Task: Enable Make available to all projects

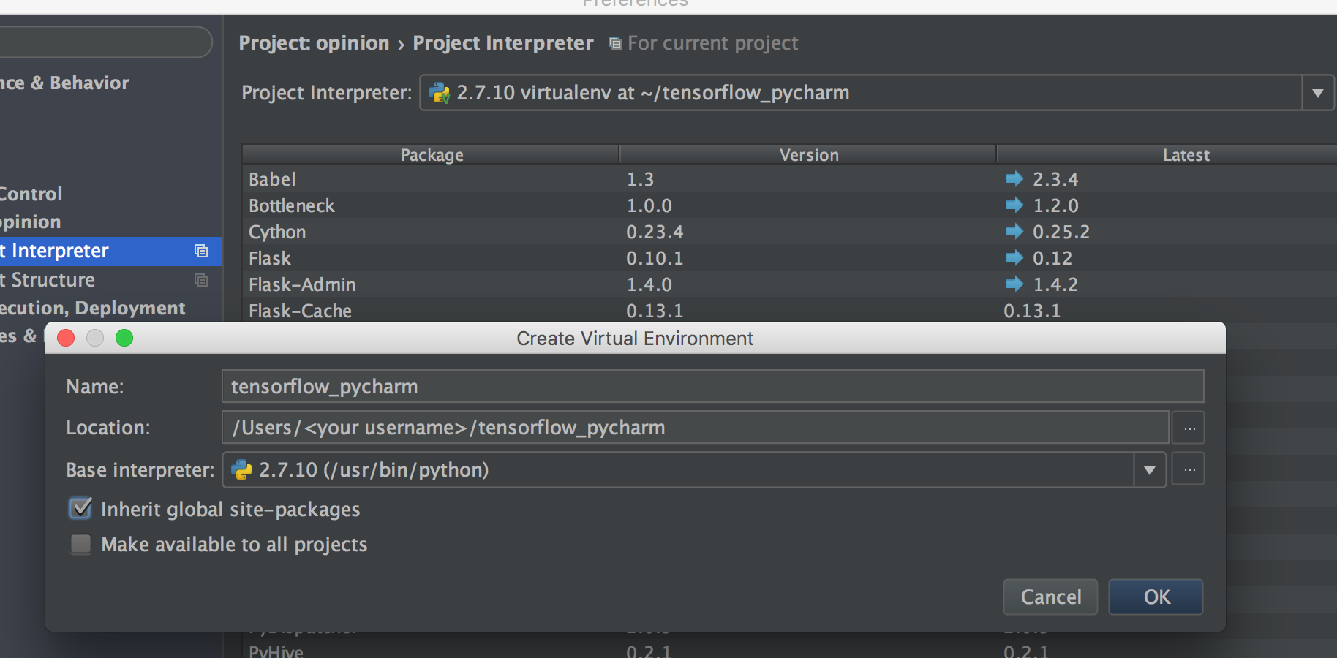Action: [x=80, y=544]
